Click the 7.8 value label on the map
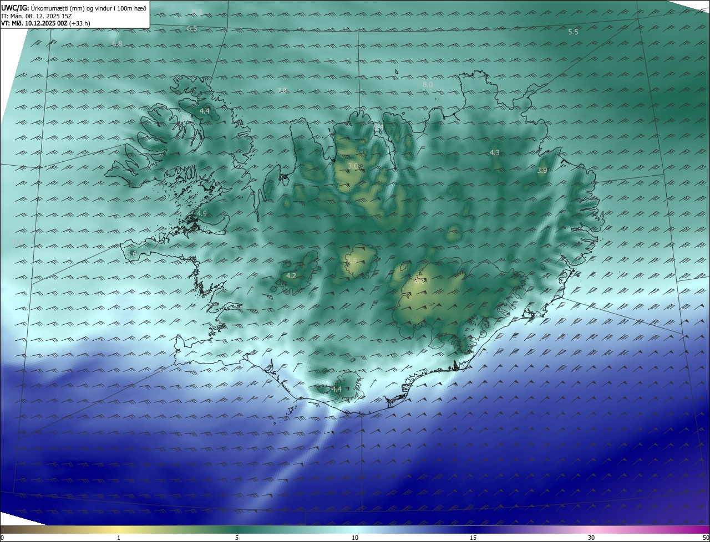710x542 pixels. (282, 91)
